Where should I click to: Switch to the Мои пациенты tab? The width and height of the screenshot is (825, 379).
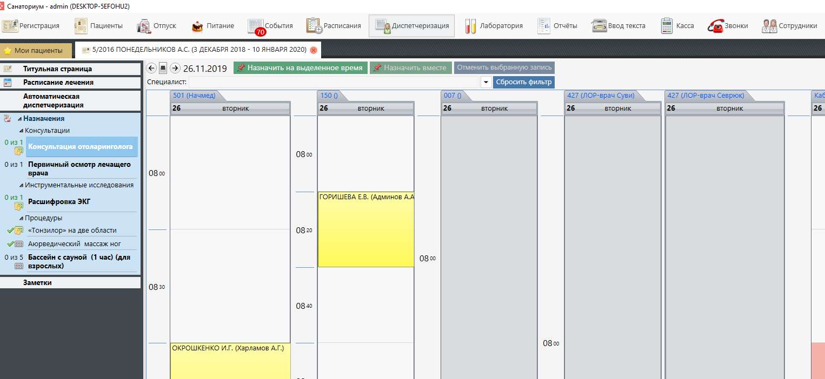(36, 51)
